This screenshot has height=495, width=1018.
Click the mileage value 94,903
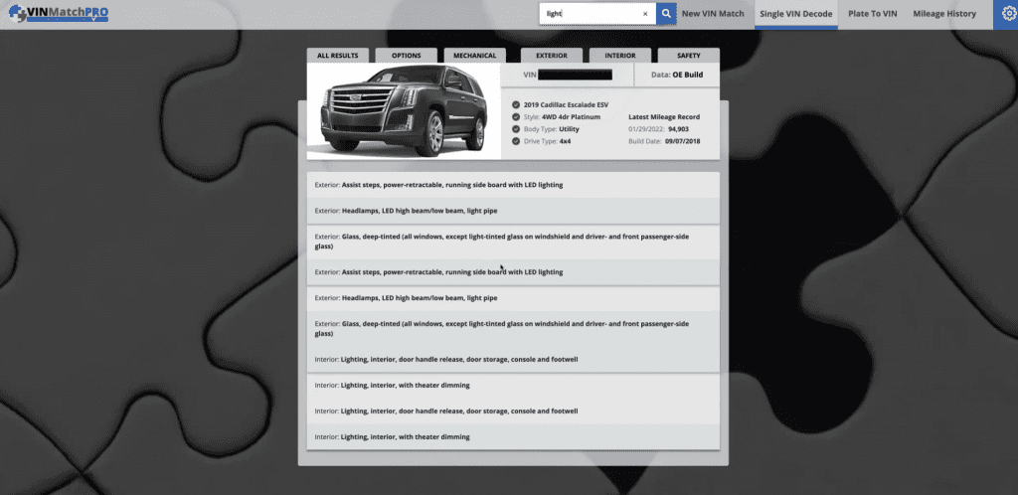(678, 129)
